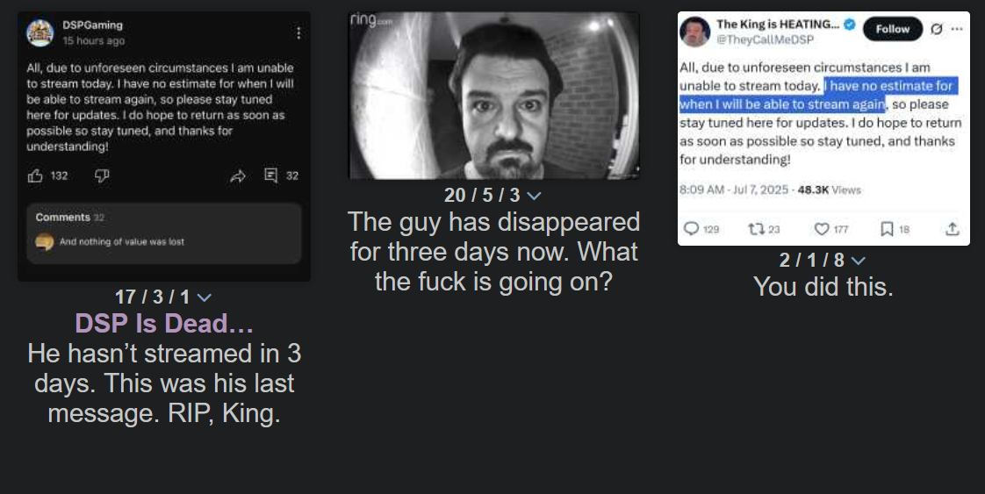Like the tweet via heart icon

[x=822, y=229]
